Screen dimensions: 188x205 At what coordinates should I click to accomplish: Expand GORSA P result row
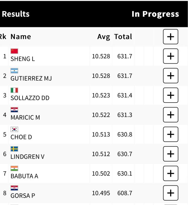[170, 193]
